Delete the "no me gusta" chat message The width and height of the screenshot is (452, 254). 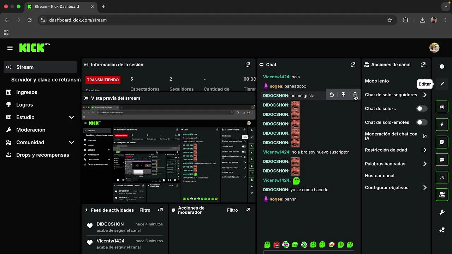tap(355, 95)
